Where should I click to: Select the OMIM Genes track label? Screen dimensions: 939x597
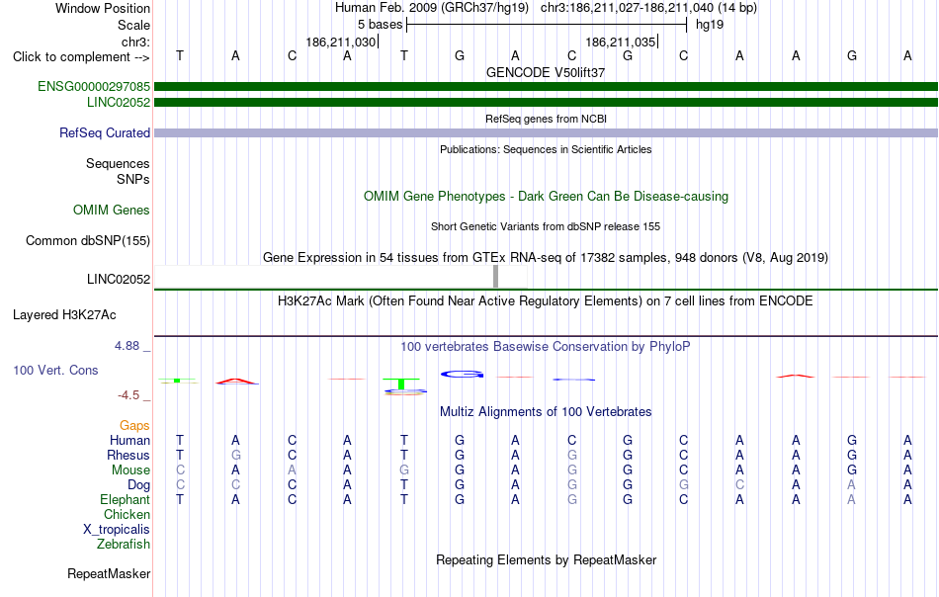coord(112,211)
